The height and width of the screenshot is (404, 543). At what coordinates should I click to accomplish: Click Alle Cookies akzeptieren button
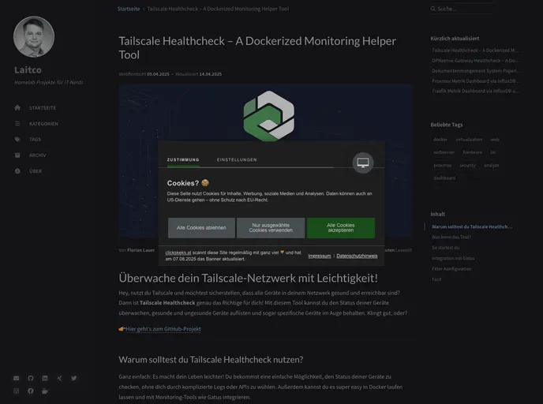341,228
